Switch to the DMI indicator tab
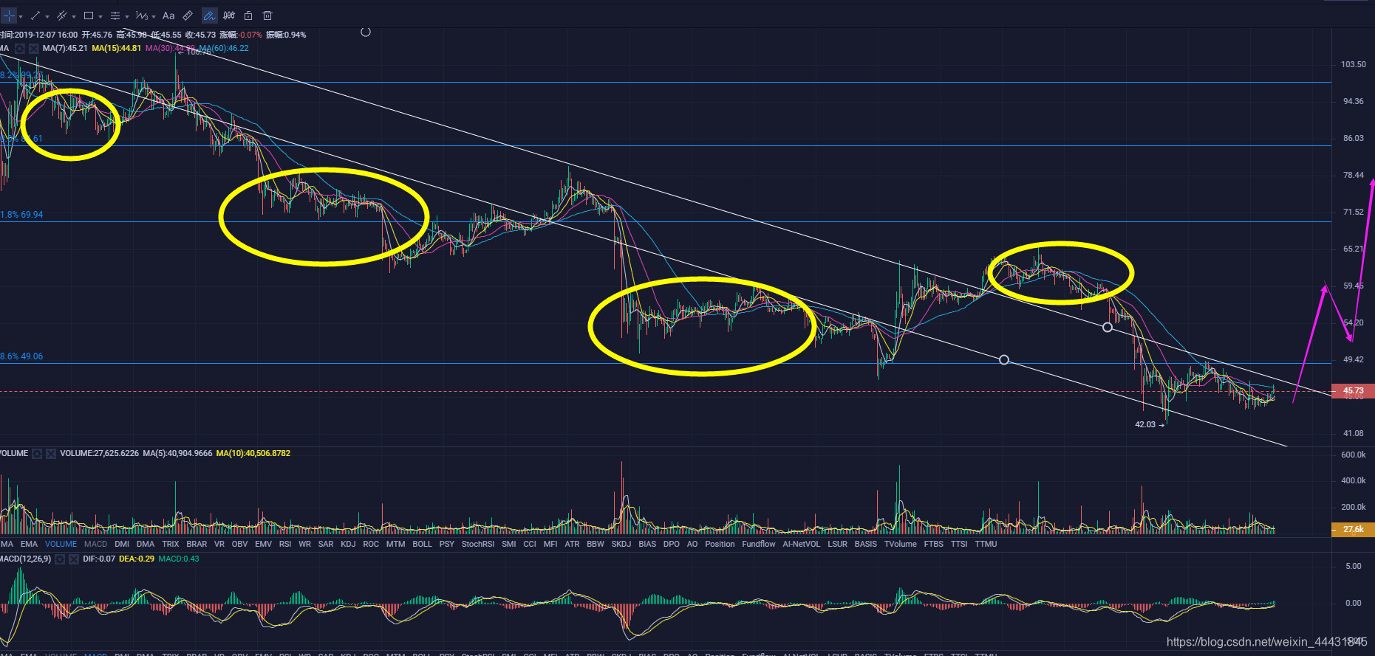1375x656 pixels. 122,544
